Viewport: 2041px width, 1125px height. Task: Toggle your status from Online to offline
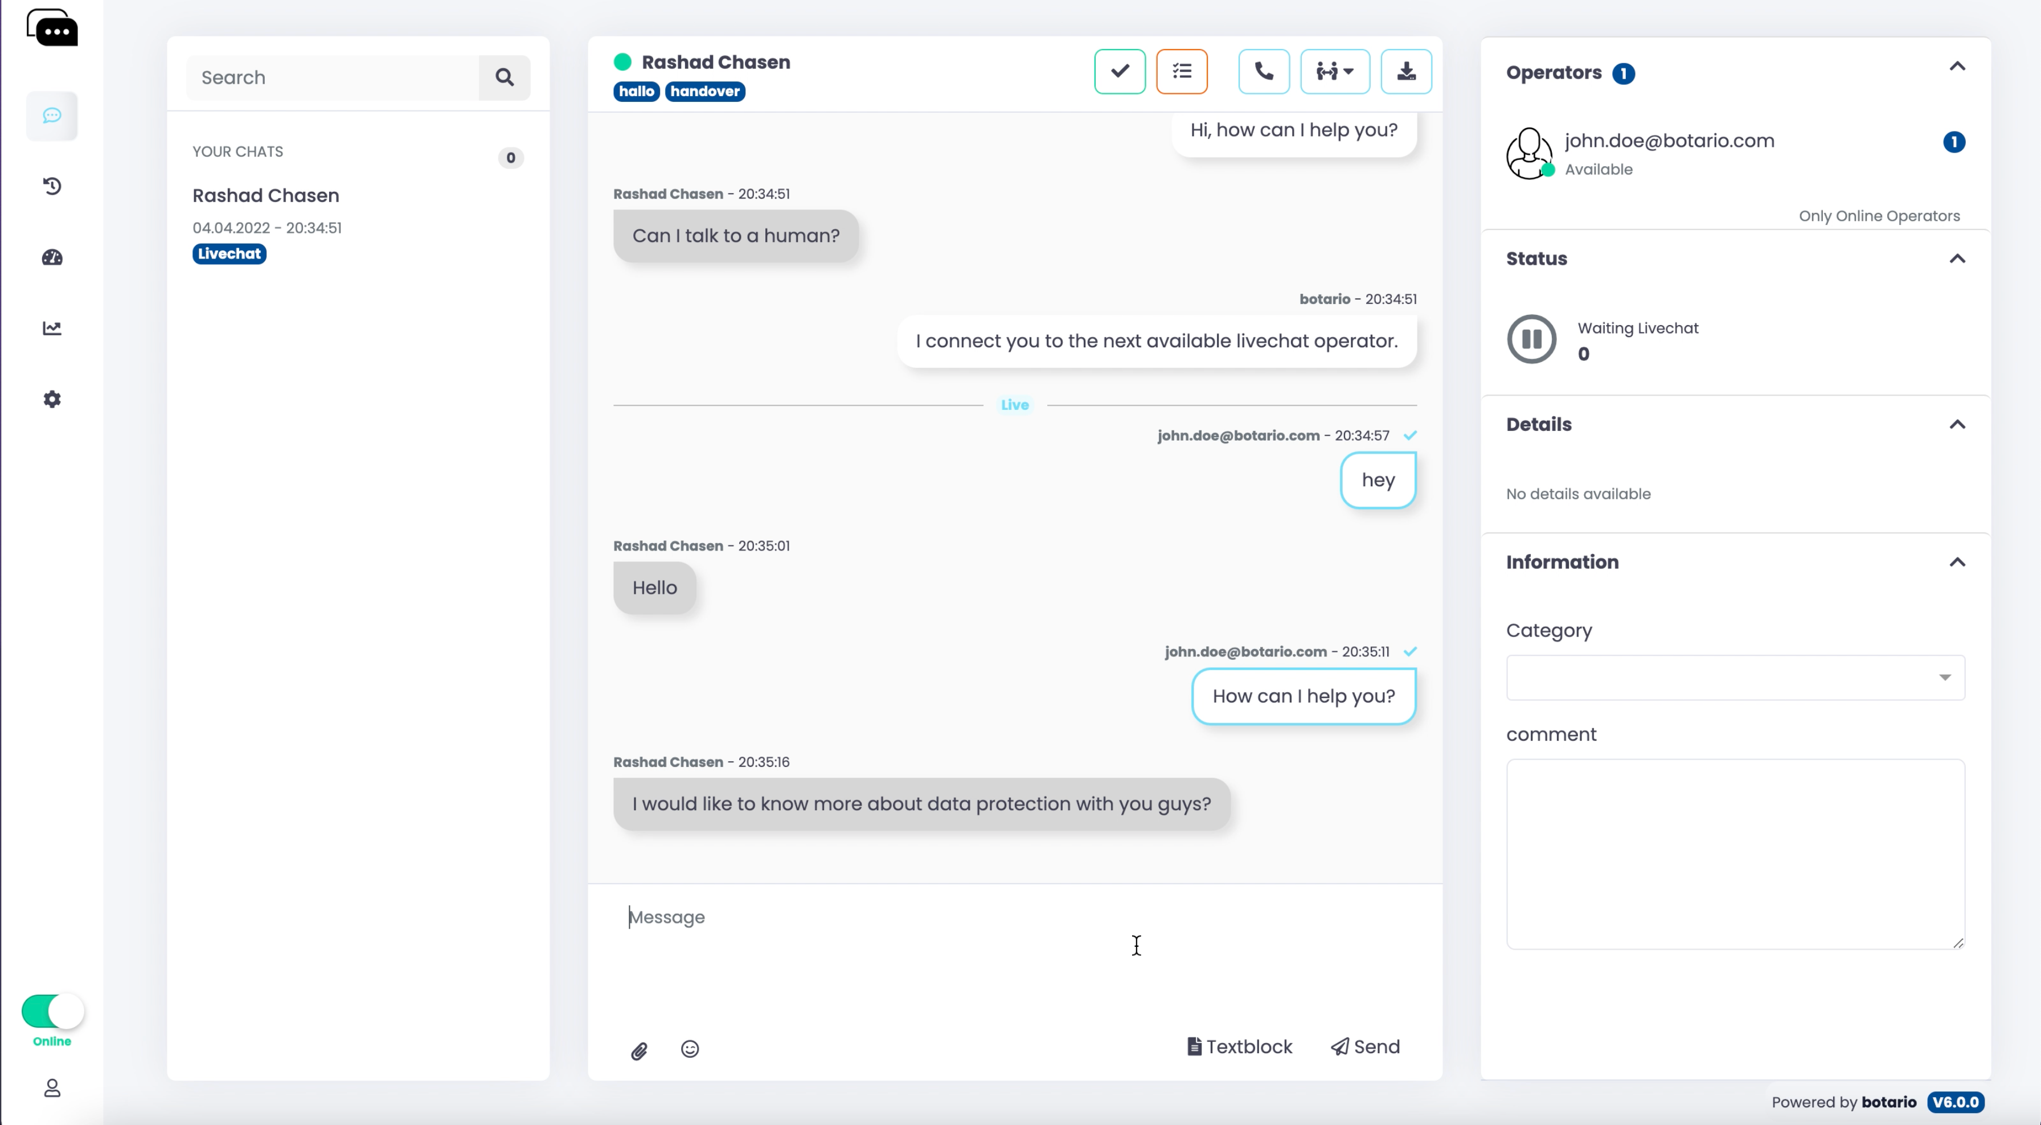51,1012
